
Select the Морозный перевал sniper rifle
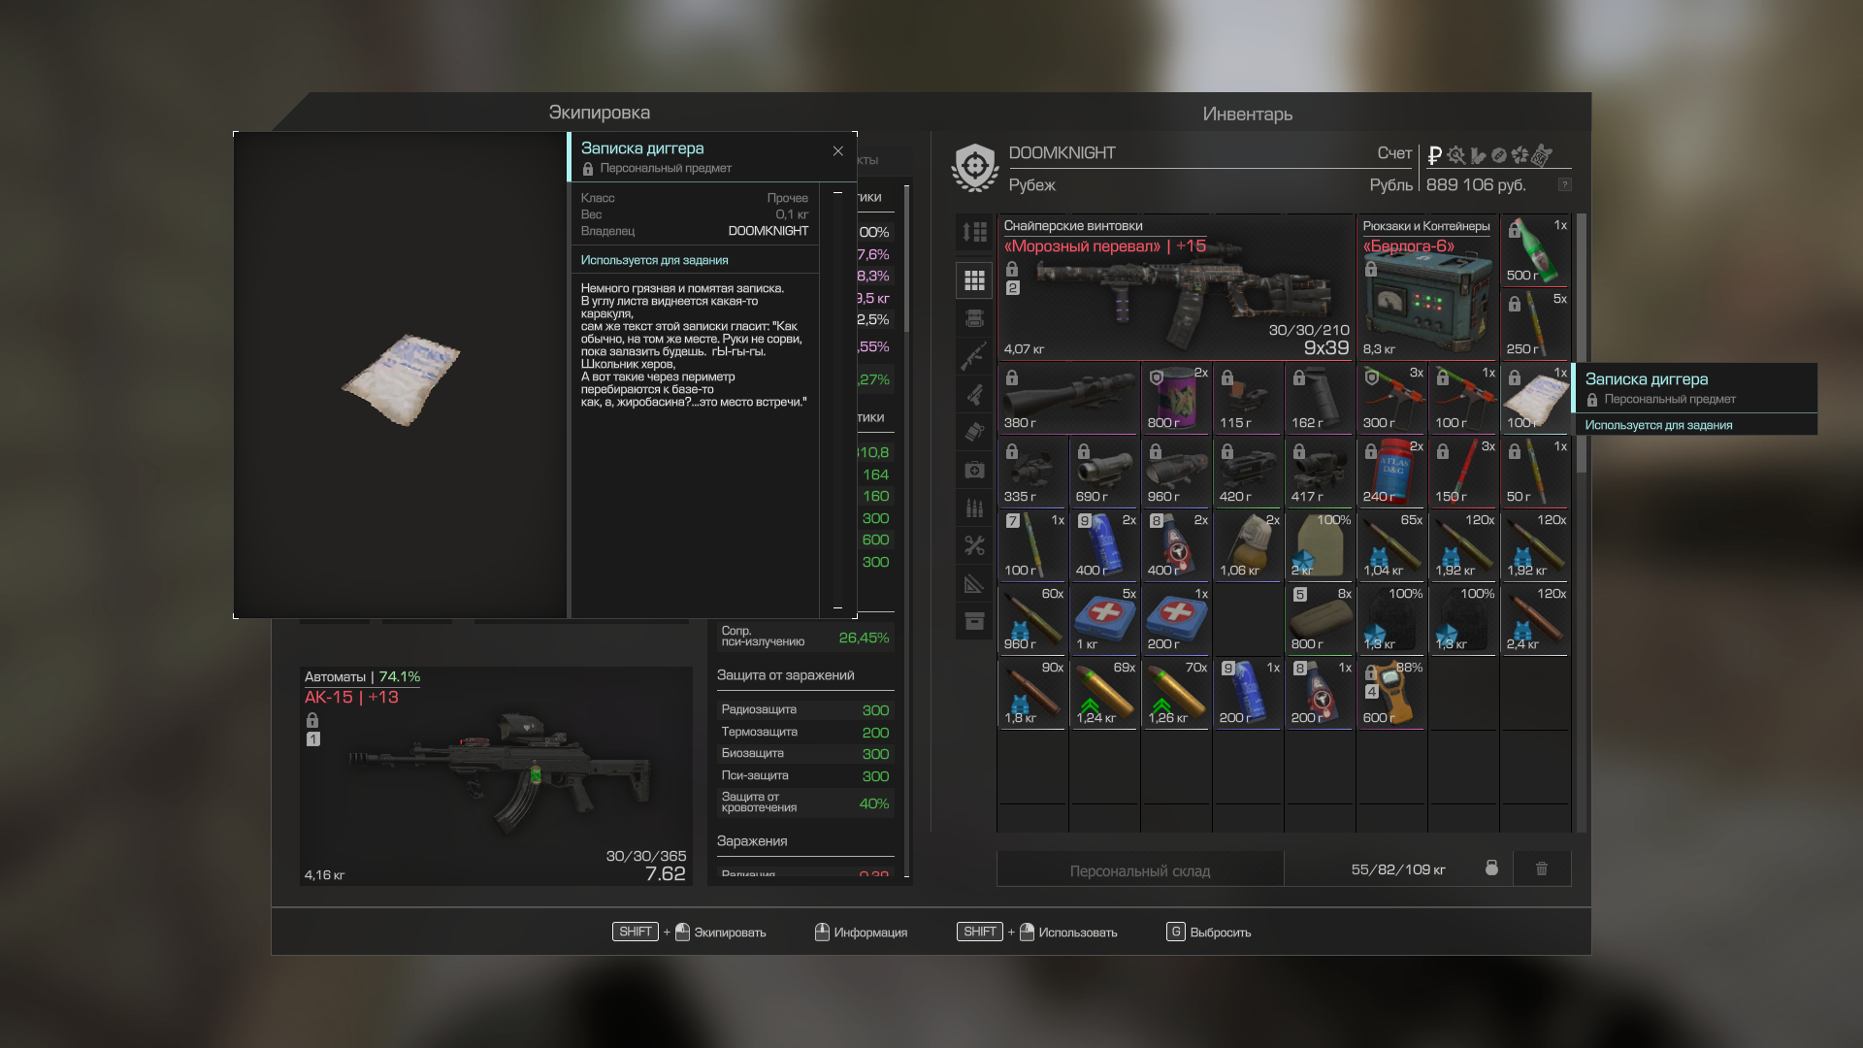[1176, 287]
